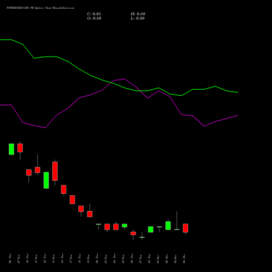Click the 25 Nov date label
This screenshot has height=272, width=272.
(x=123, y=258)
